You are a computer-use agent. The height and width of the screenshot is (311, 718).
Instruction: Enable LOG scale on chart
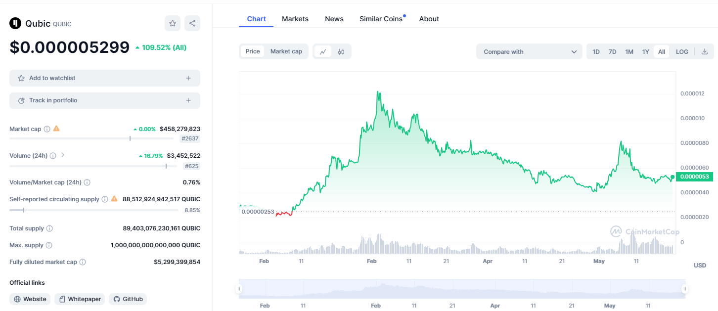[682, 51]
